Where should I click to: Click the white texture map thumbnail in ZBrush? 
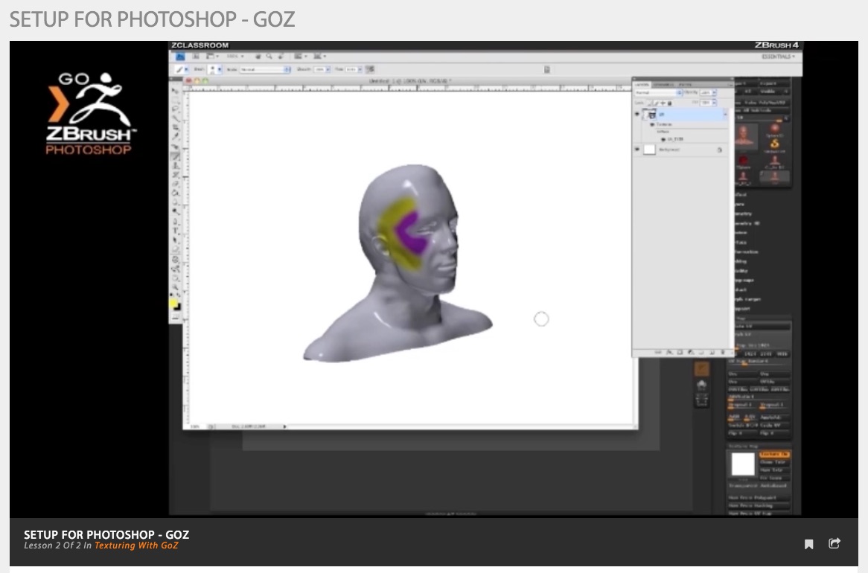pyautogui.click(x=743, y=464)
